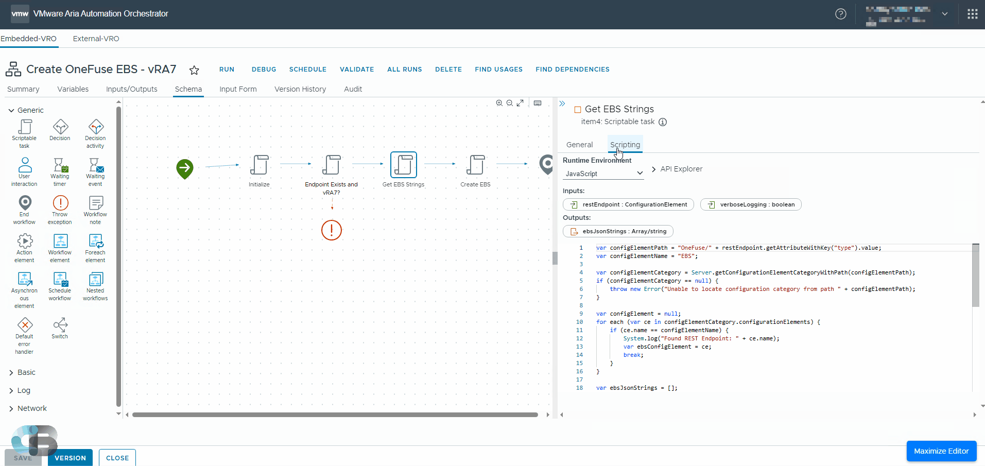Viewport: 985px width, 466px height.
Task: Collapse the right properties panel with chevrons
Action: [x=562, y=103]
